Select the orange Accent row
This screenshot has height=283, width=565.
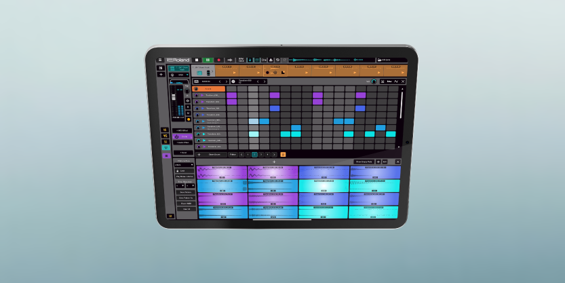click(210, 89)
